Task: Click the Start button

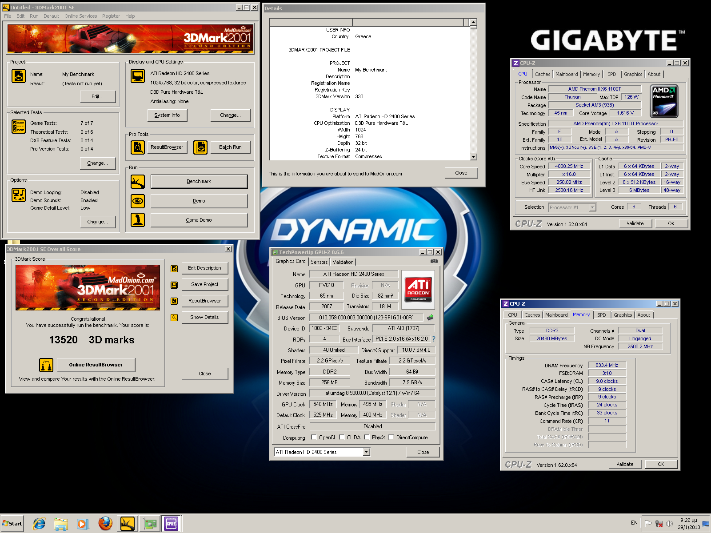Action: [12, 524]
